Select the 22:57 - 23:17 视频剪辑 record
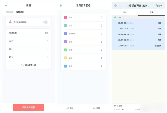 click(x=138, y=46)
